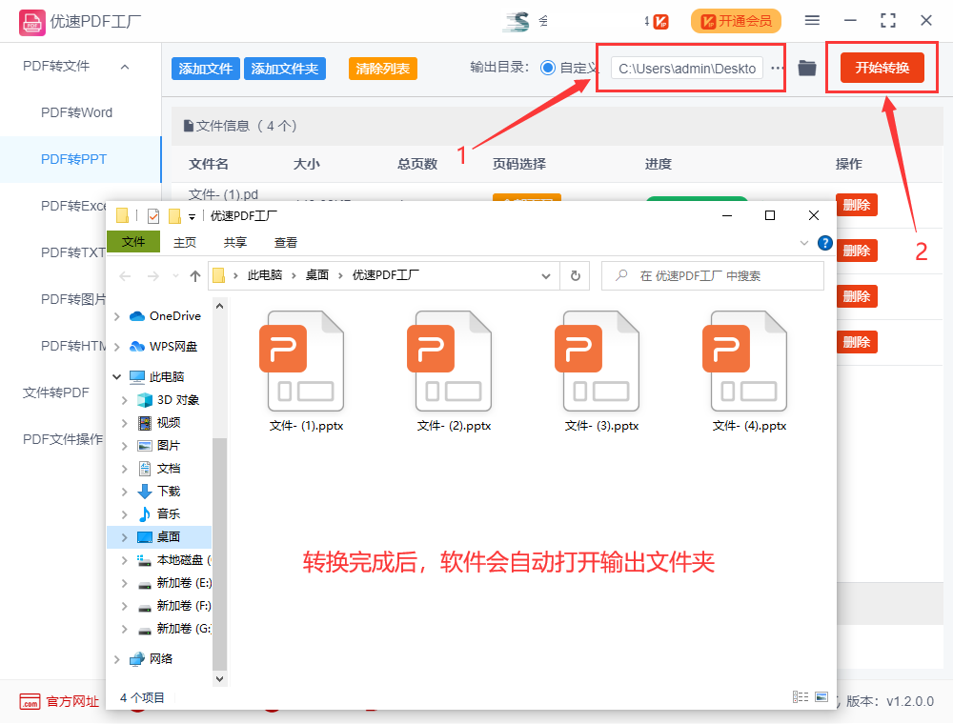
Task: Click the navigation pane scroll down arrow
Action: coord(219,678)
